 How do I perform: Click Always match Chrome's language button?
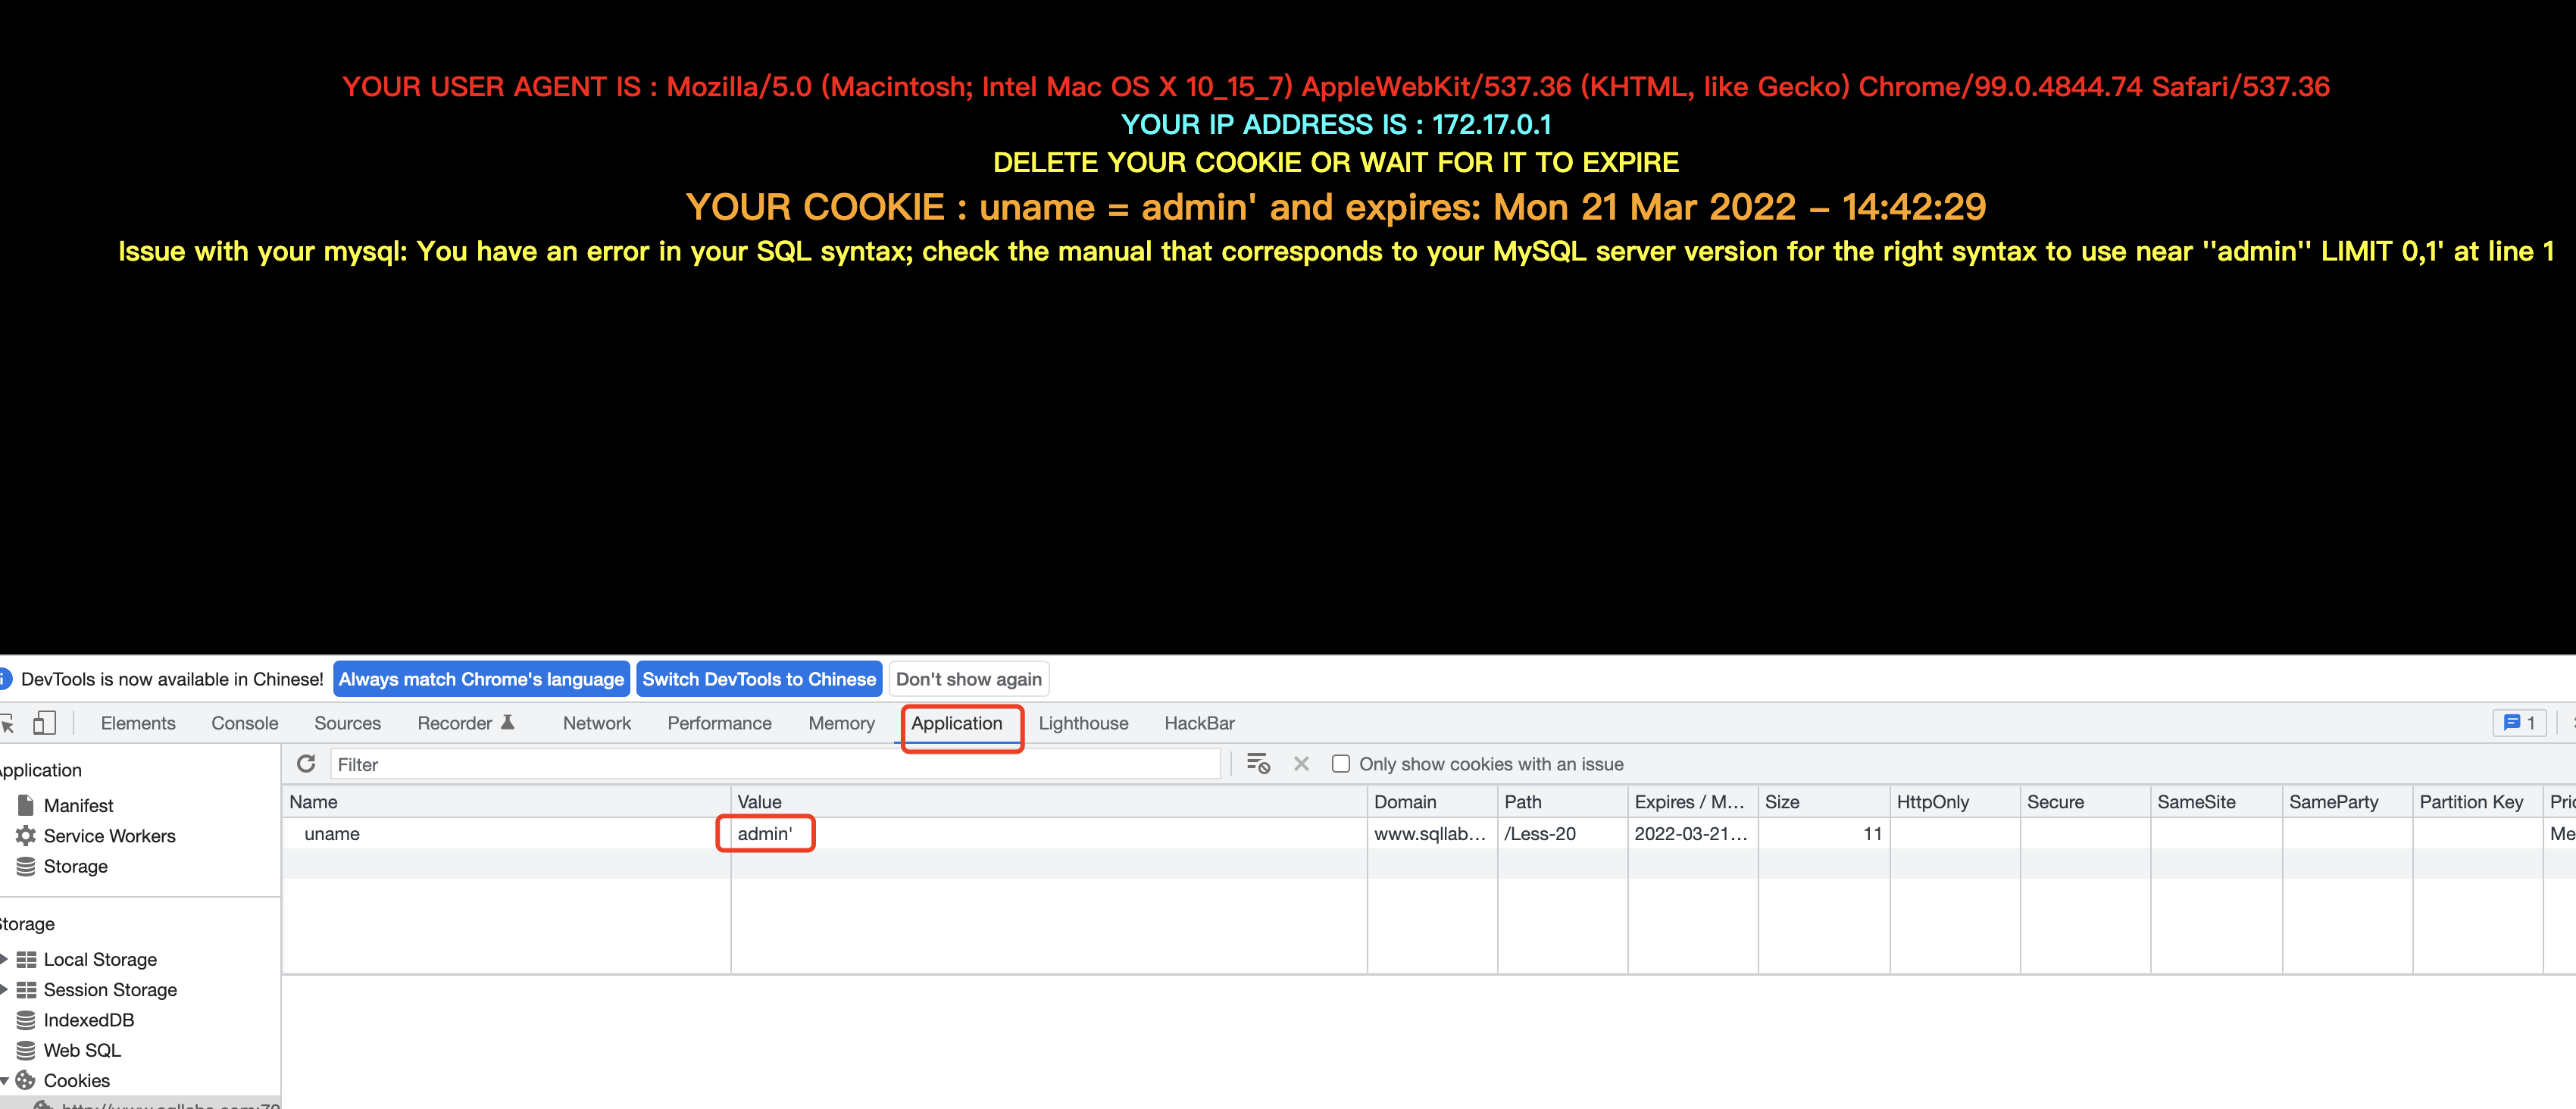pyautogui.click(x=481, y=679)
